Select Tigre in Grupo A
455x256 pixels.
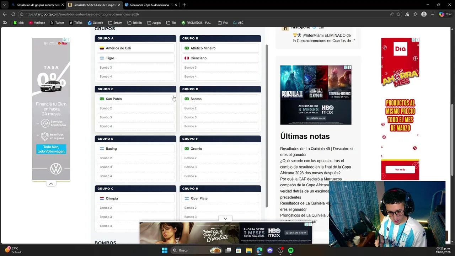(x=135, y=58)
